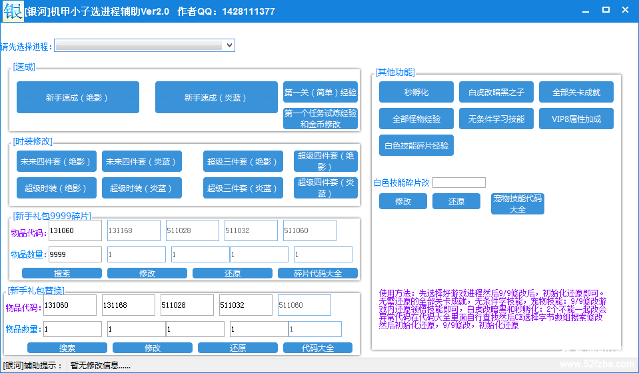The image size is (639, 373).
Task: Click 新手速成（炎蓝）button
Action: pyautogui.click(x=217, y=97)
